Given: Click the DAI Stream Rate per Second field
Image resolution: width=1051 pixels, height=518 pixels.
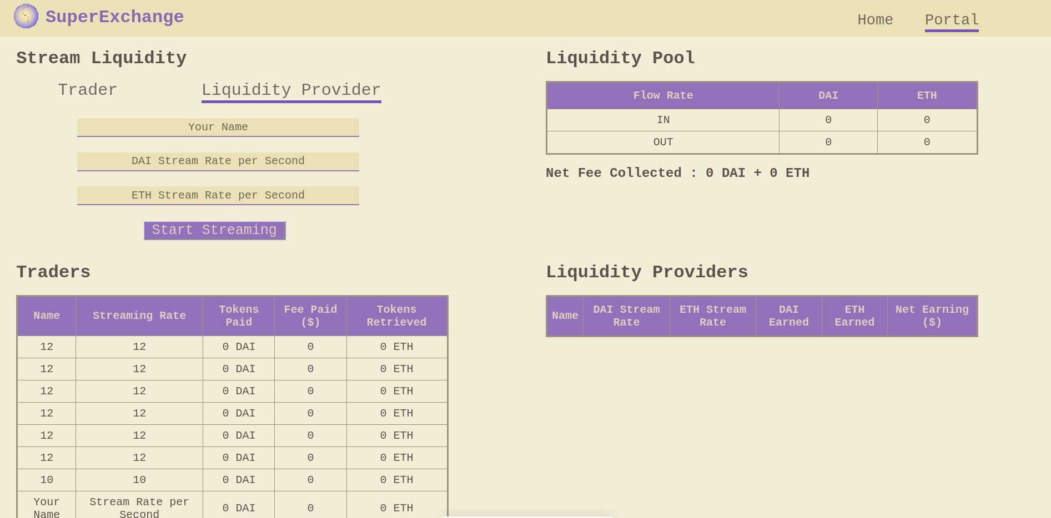Looking at the screenshot, I should click(218, 161).
